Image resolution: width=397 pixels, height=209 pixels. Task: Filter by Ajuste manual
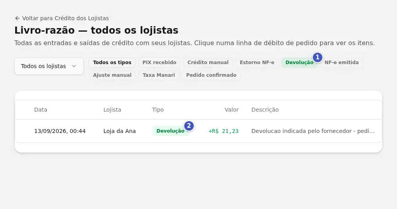112,75
